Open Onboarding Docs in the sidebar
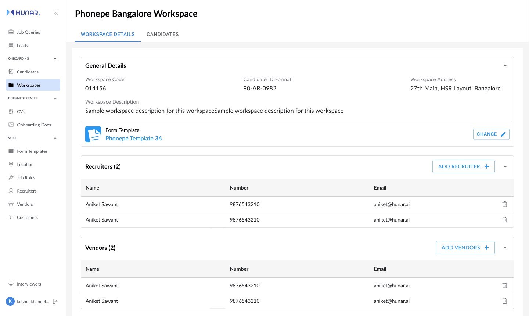Screen dimensions: 529x316 (33, 125)
